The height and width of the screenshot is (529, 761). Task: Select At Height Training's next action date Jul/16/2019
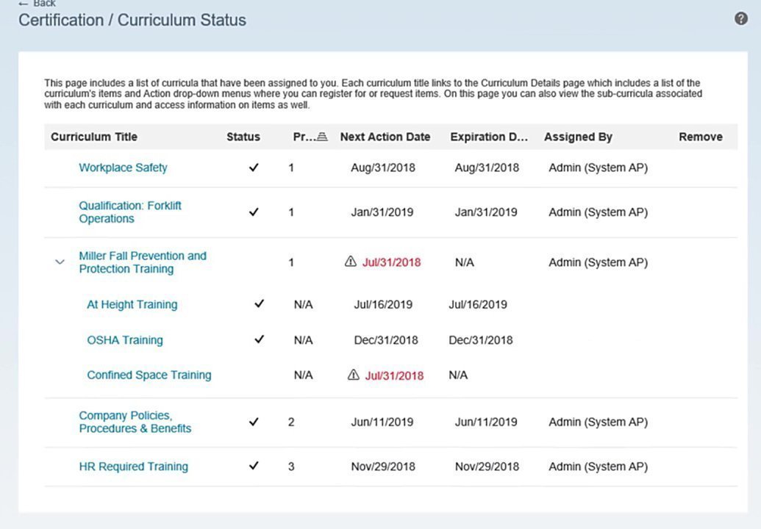383,304
